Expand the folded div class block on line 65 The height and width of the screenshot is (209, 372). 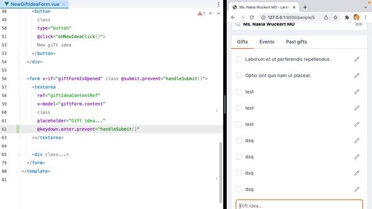57,154
